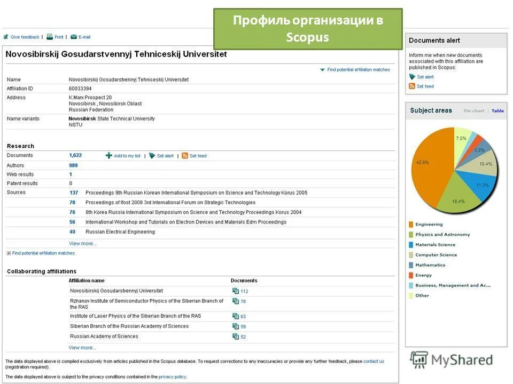Viewport: 513px width, 384px height.
Task: Open the privacy policy link
Action: point(172,376)
